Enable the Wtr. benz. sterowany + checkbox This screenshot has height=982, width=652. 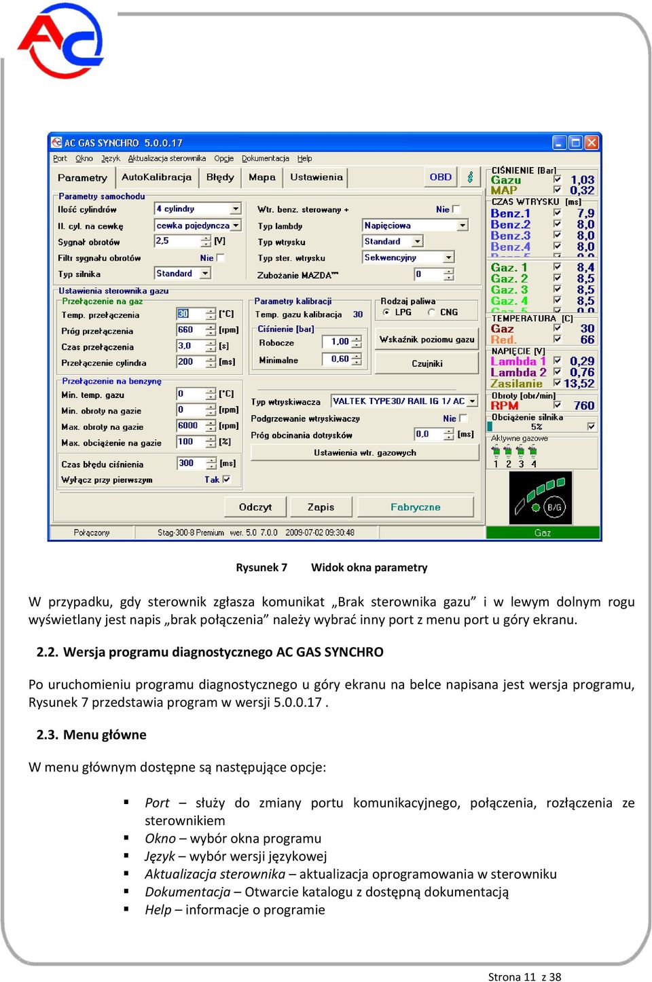point(456,209)
